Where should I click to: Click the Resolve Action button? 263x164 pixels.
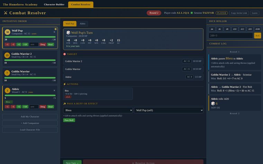pyautogui.click(x=143, y=163)
